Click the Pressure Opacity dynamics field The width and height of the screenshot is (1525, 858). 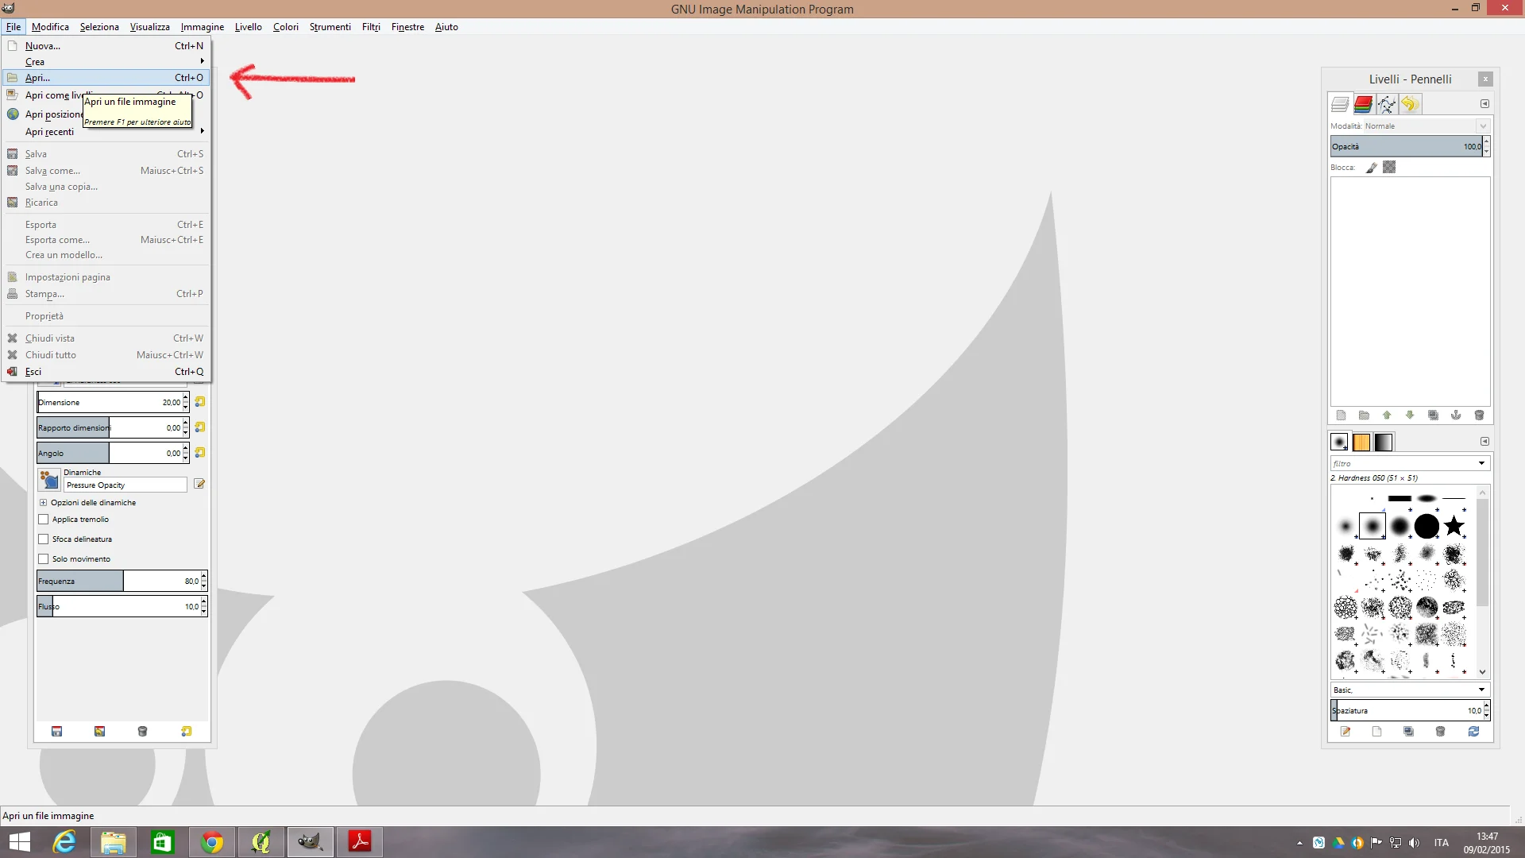125,485
